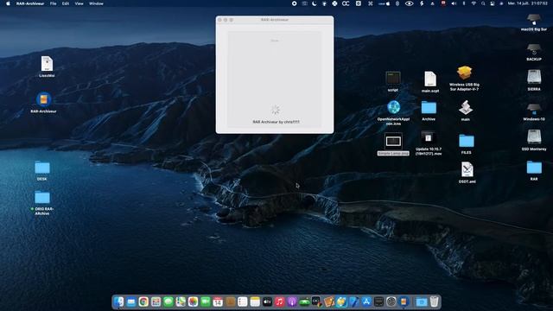Open the File menu
Screen dimensions: 553x311
(x=53, y=3)
